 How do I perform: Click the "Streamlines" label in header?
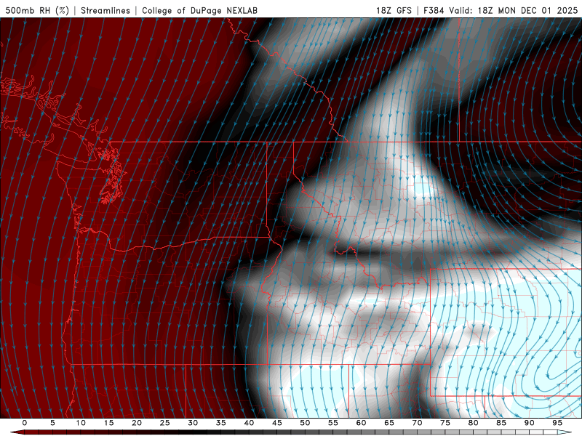pyautogui.click(x=105, y=10)
